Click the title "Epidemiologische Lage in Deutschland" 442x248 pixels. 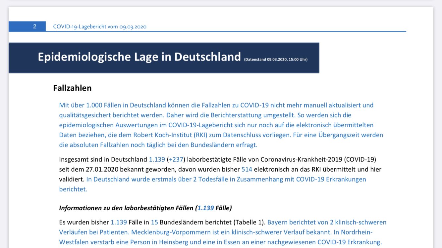(x=139, y=57)
